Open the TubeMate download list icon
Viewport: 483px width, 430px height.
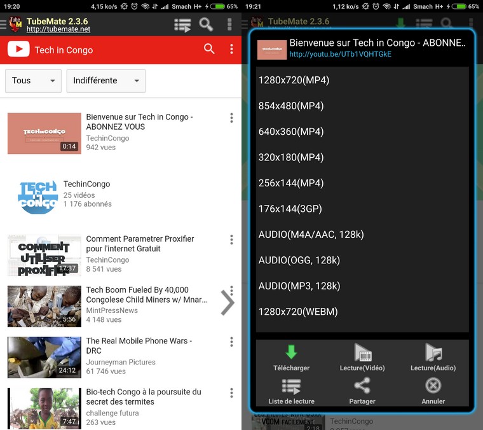(182, 25)
